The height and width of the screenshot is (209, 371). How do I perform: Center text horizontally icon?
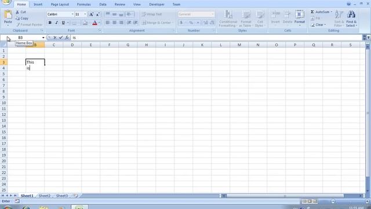click(115, 23)
